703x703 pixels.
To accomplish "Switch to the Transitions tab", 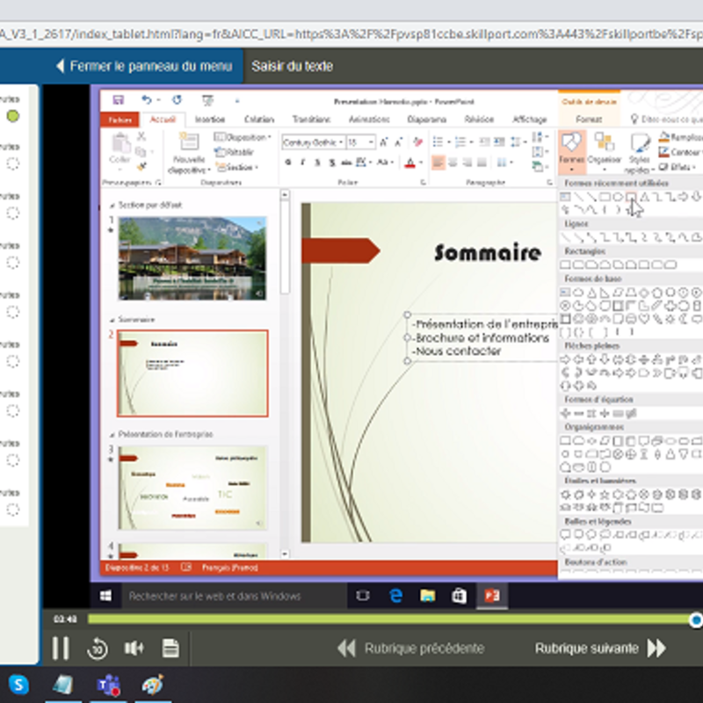I will point(311,120).
